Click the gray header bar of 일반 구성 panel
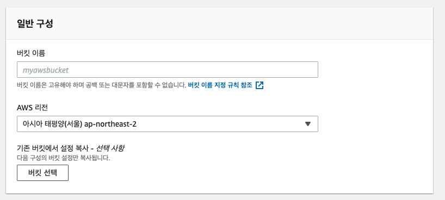The image size is (445, 200). tap(219, 23)
